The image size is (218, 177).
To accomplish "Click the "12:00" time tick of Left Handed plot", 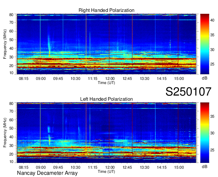I will (x=110, y=167).
